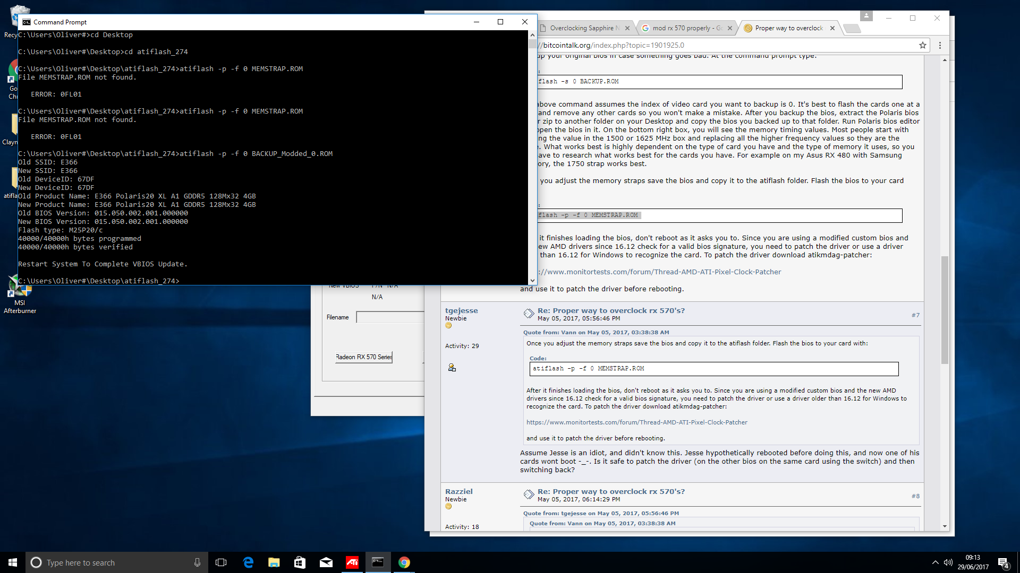The image size is (1020, 573).
Task: Click the Cortana microphone icon
Action: [x=197, y=562]
